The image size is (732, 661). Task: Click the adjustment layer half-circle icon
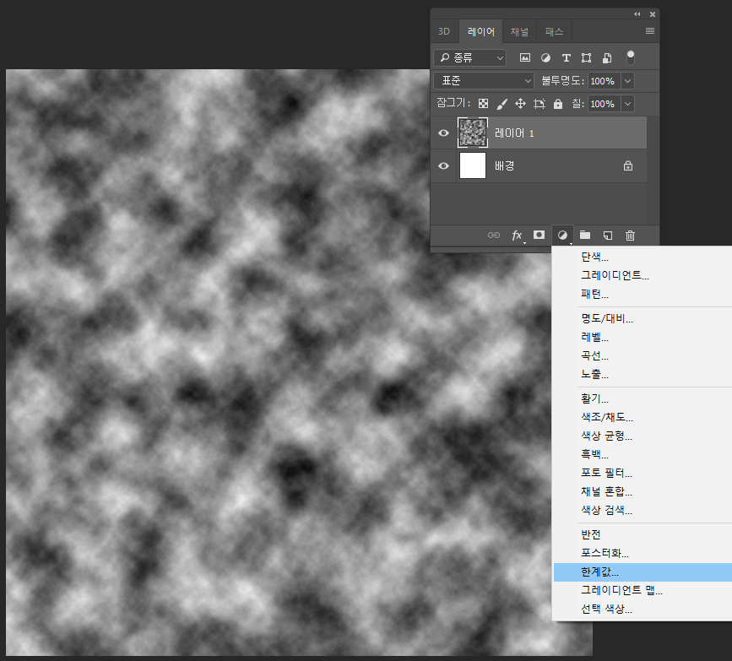[x=562, y=236]
